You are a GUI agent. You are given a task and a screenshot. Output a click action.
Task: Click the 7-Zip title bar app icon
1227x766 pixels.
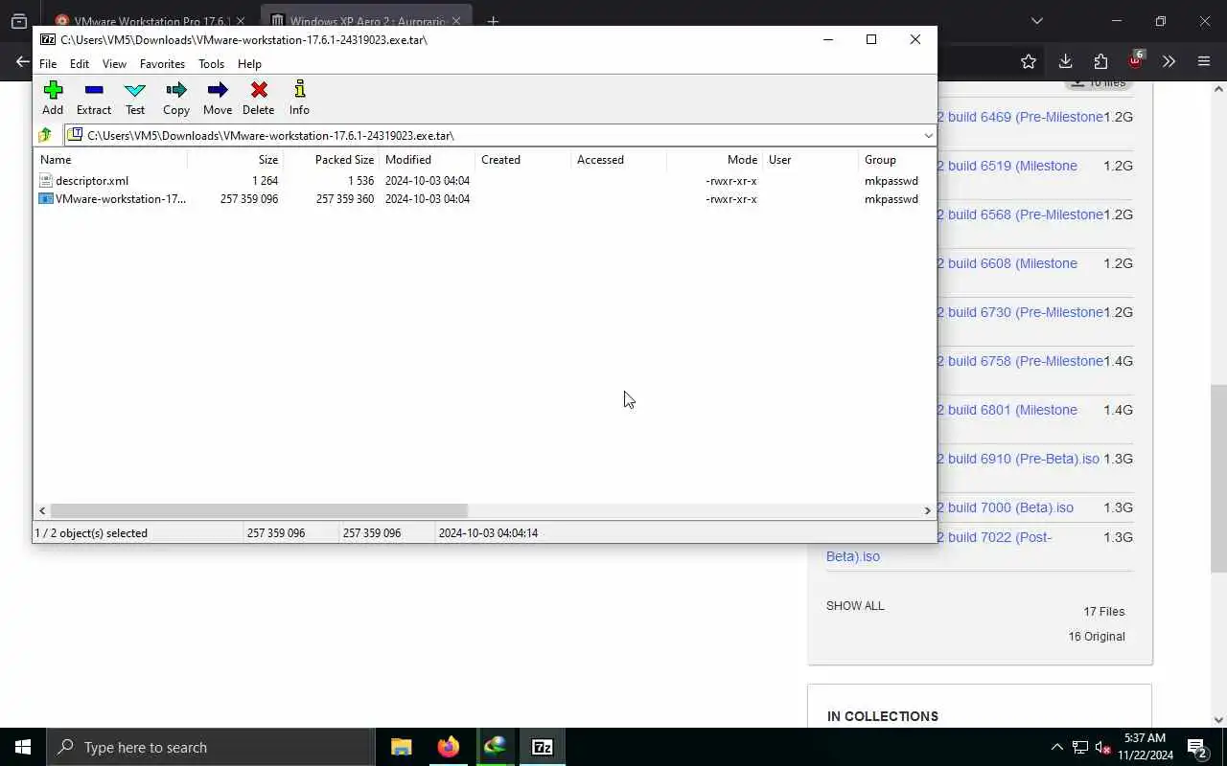click(x=48, y=39)
